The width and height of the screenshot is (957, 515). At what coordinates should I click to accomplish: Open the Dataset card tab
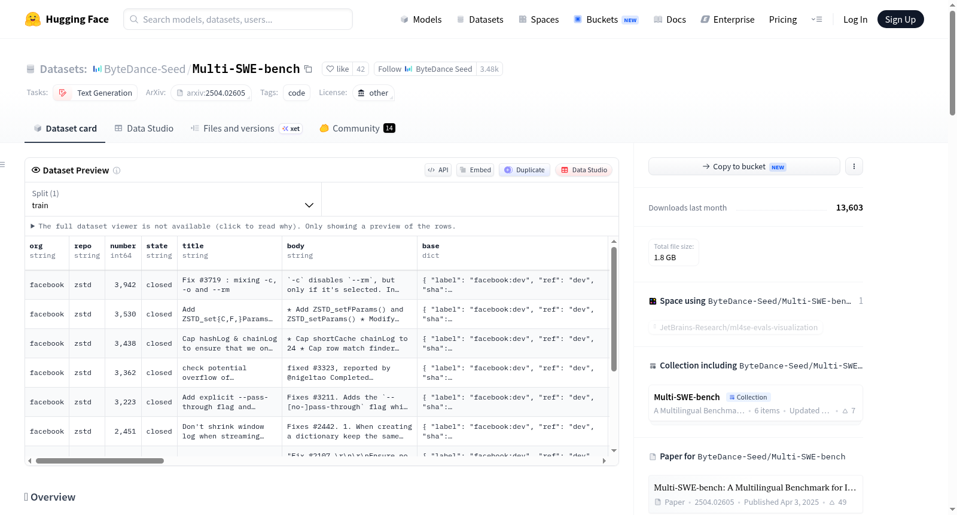[65, 129]
